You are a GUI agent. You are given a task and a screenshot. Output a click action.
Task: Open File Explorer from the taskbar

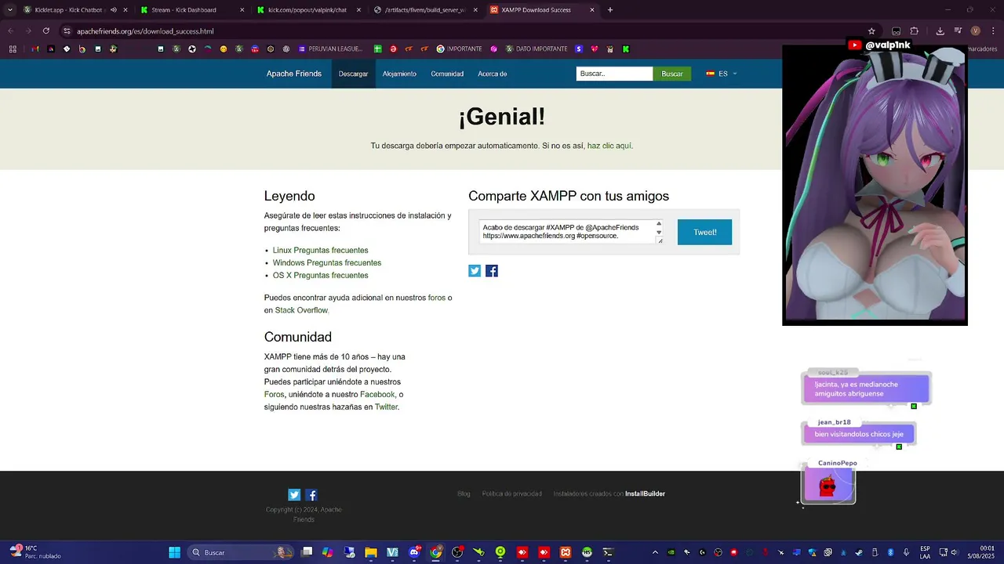point(371,552)
